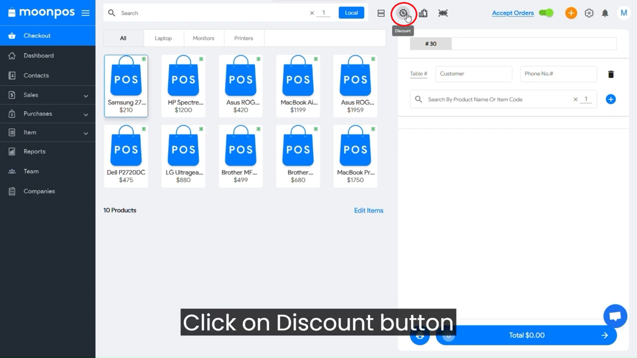Add Brother MF... $499 product
This screenshot has height=358, width=637.
[x=241, y=156]
